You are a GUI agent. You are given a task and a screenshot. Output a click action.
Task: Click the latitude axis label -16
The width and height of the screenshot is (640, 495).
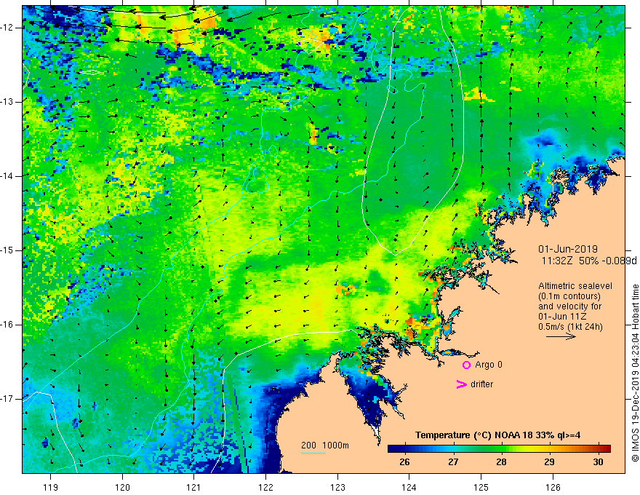pos(7,325)
